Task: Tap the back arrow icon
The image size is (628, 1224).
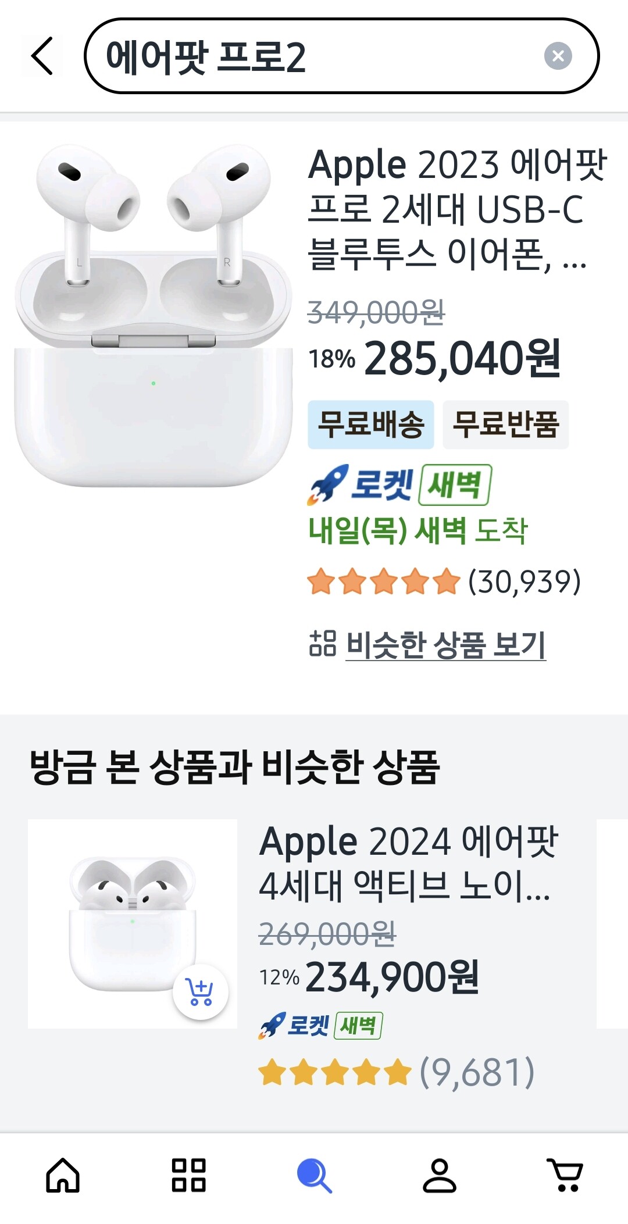Action: (42, 56)
